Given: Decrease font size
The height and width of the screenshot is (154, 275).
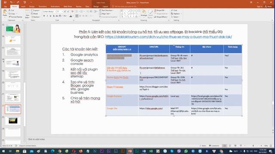Looking at the screenshot, I should [68, 12].
